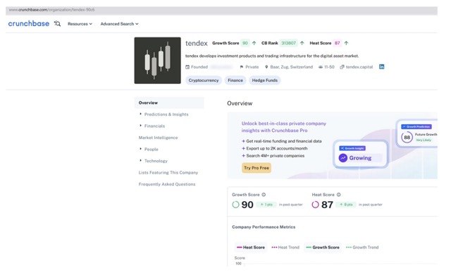Click the tendex company logo thumbnail

click(157, 61)
